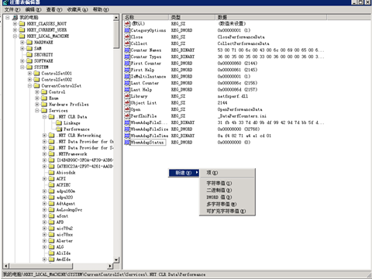Viewport: 372px width, 279px height.
Task: Select the open Performance folder icon
Action: [x=59, y=129]
